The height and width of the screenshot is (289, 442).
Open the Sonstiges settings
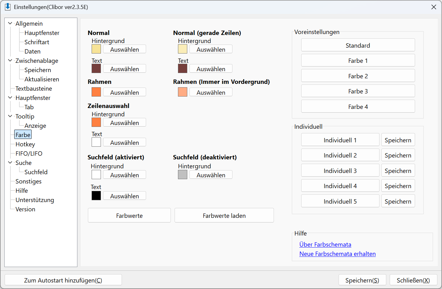tap(28, 181)
